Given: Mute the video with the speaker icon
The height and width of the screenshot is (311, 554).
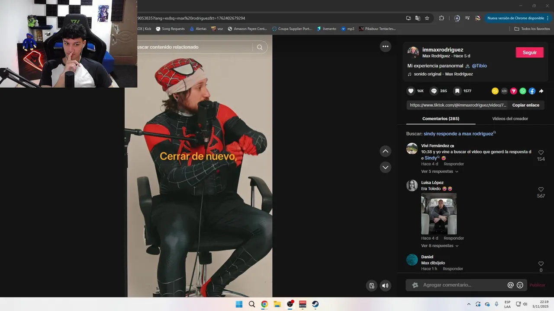Looking at the screenshot, I should pos(385,286).
